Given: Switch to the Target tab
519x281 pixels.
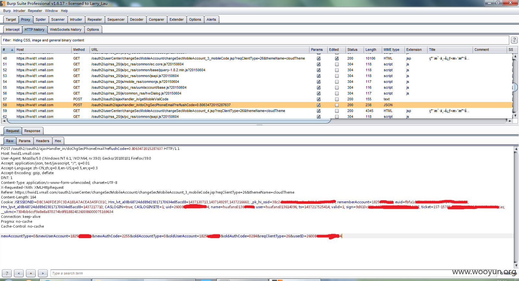Looking at the screenshot, I should [11, 19].
